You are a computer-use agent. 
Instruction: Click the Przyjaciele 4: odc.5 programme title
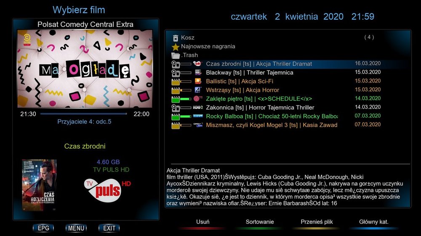(84, 122)
